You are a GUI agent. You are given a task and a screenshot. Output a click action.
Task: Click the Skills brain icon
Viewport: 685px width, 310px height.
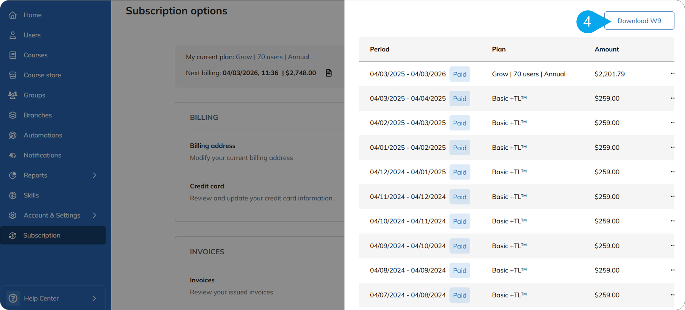click(x=13, y=195)
